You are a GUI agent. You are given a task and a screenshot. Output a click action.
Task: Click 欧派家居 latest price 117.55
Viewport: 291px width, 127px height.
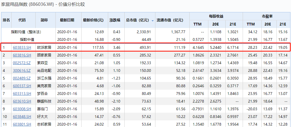pyautogui.click(x=98, y=47)
